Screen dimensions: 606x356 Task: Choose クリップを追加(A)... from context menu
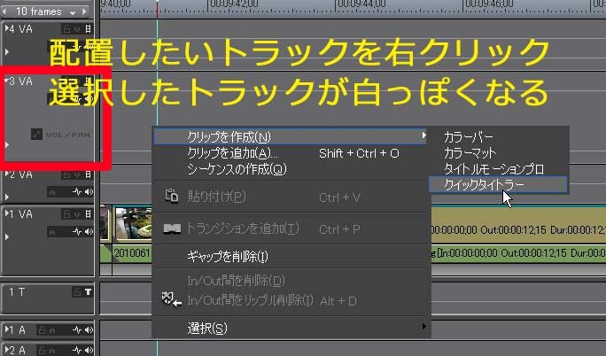click(291, 153)
